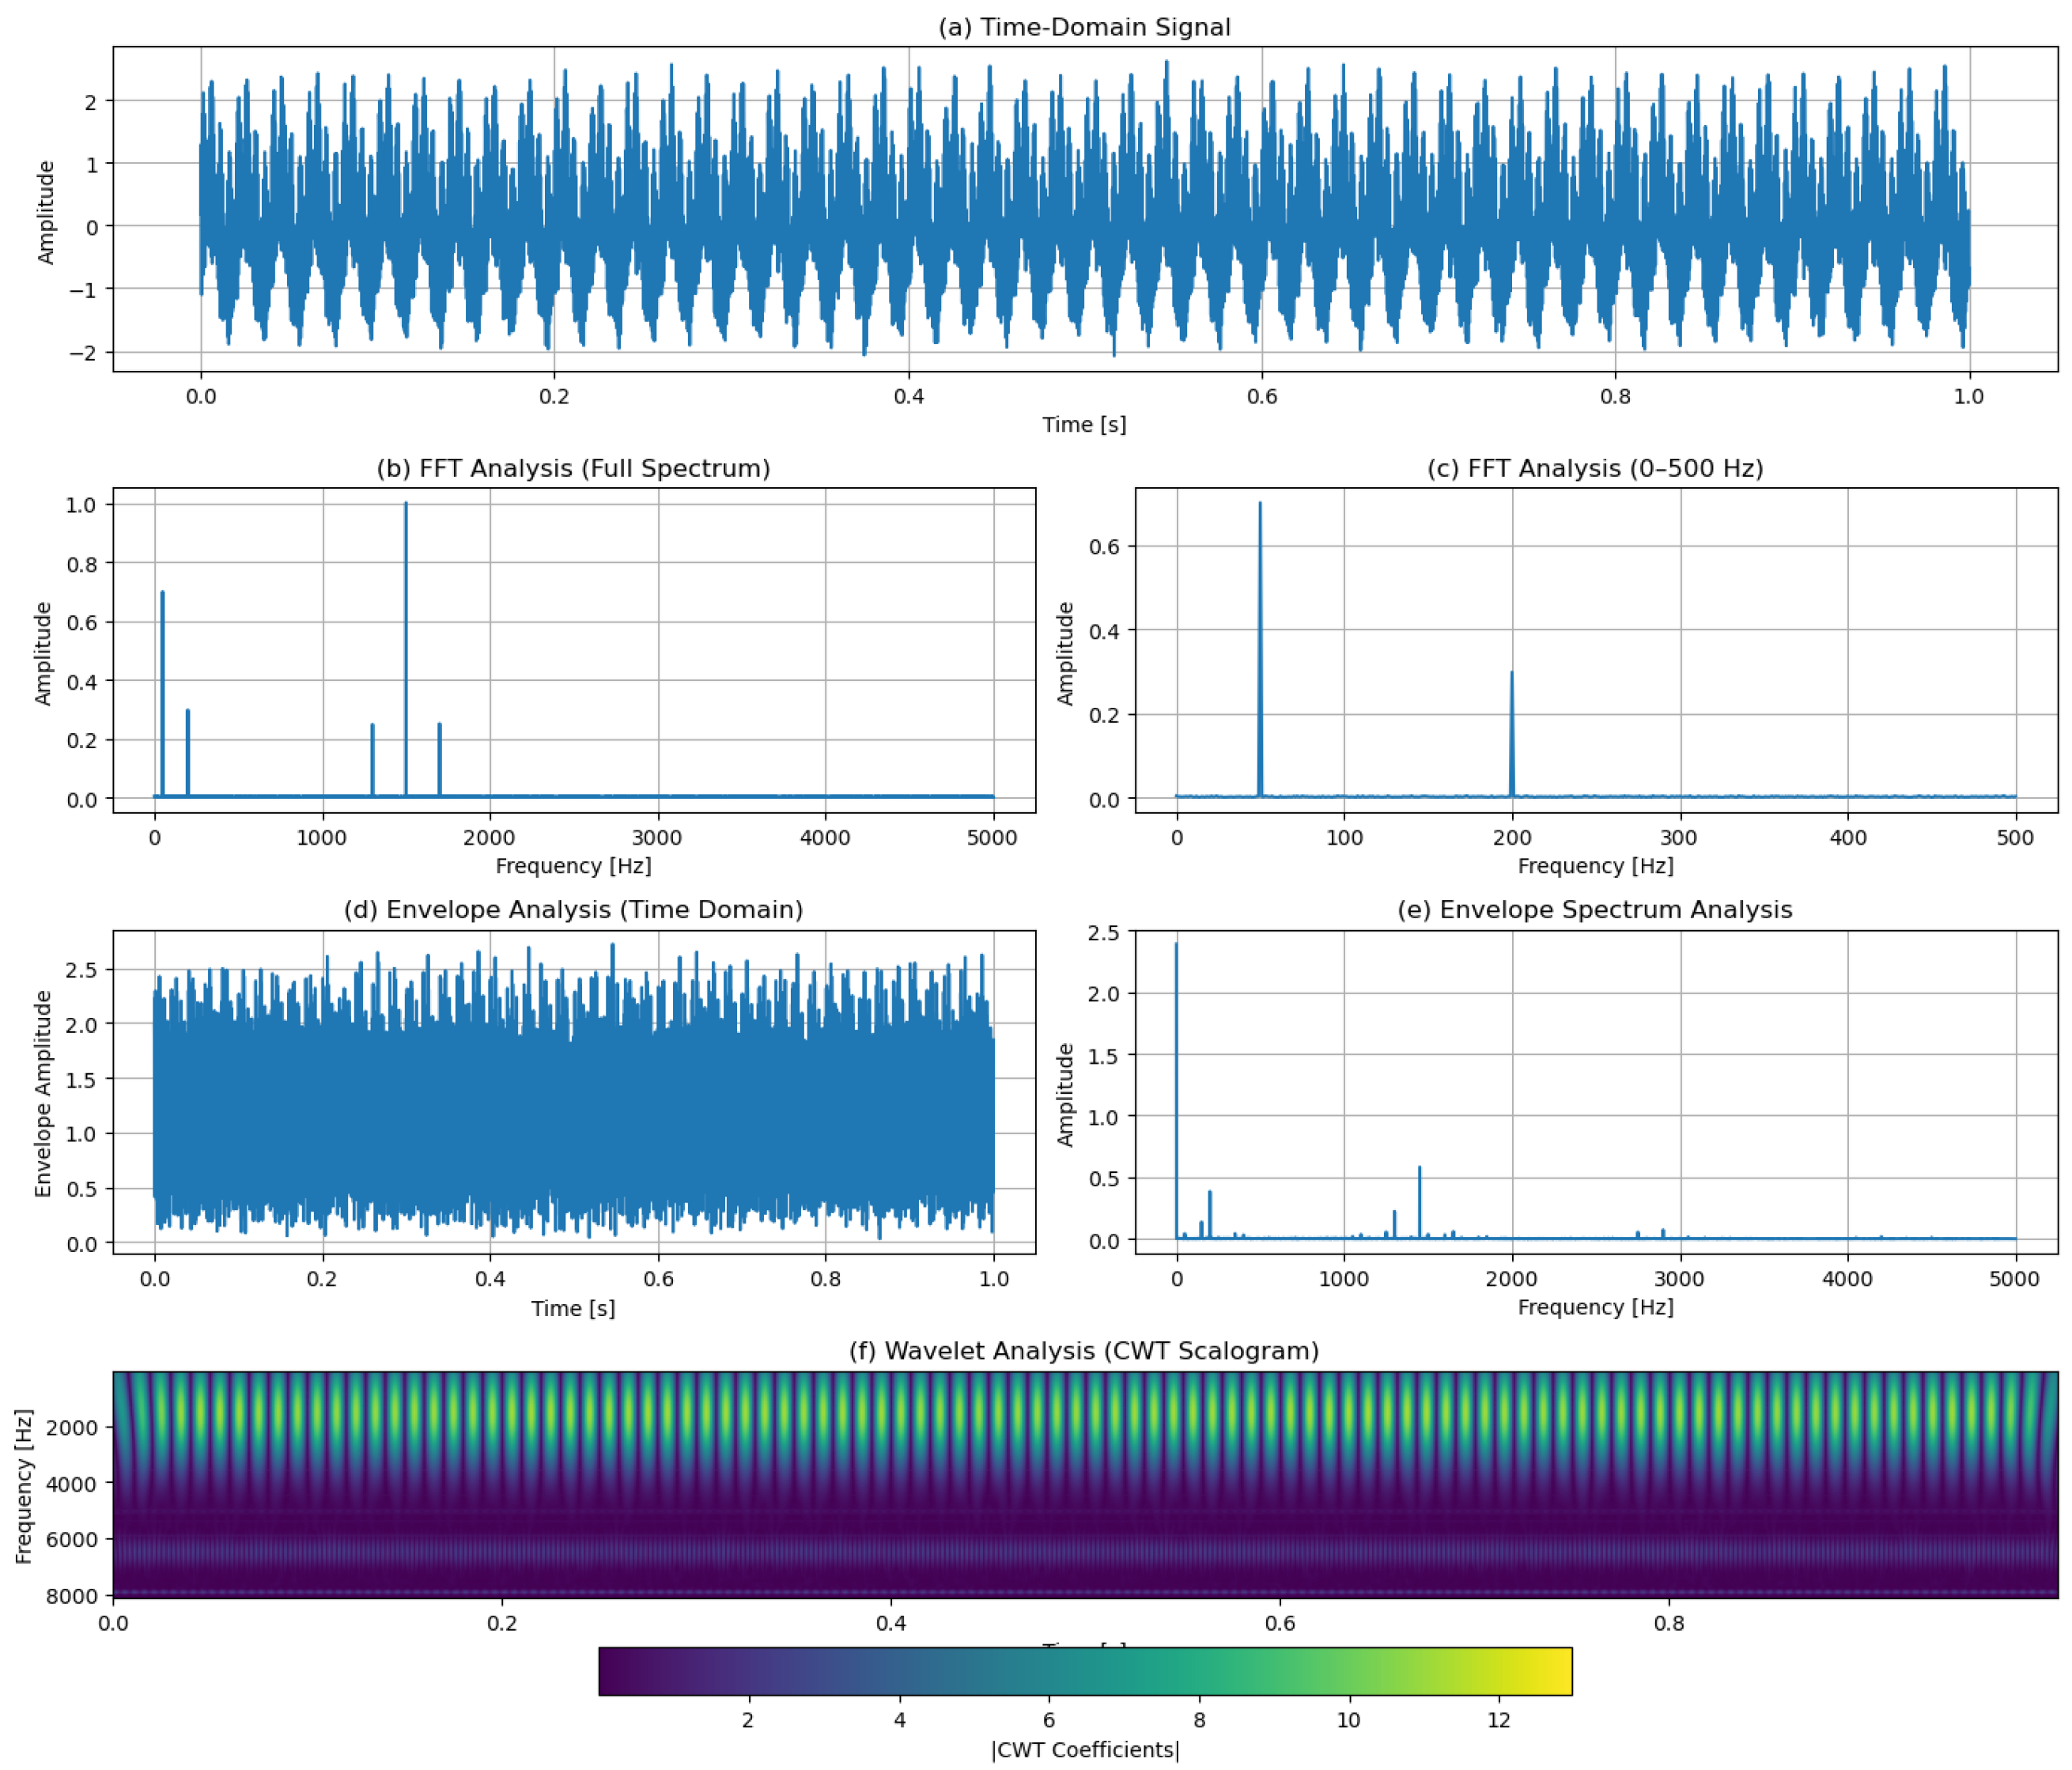
Task: Click x-tick '400' of the 0–500 Hz FFT plot
Action: (x=1848, y=838)
